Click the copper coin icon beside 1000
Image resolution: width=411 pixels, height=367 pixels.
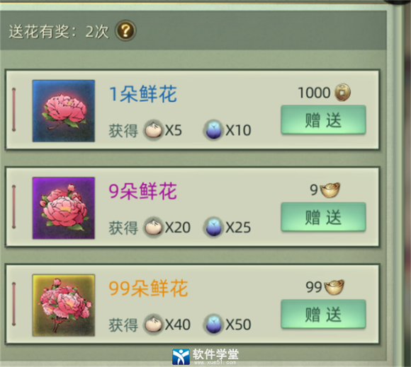pos(342,93)
